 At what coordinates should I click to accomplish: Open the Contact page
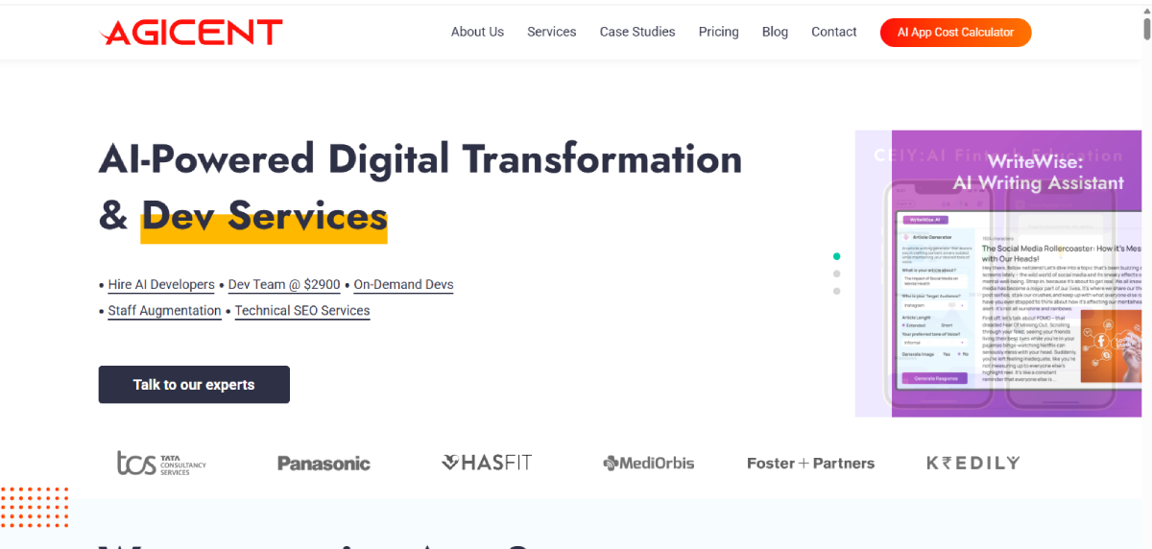click(834, 32)
